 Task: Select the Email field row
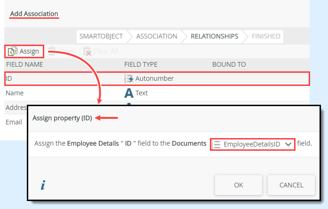click(14, 122)
